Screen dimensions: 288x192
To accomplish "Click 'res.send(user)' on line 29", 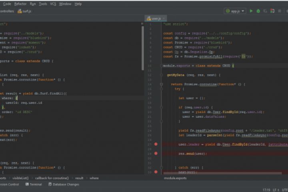I will [x=192, y=154].
